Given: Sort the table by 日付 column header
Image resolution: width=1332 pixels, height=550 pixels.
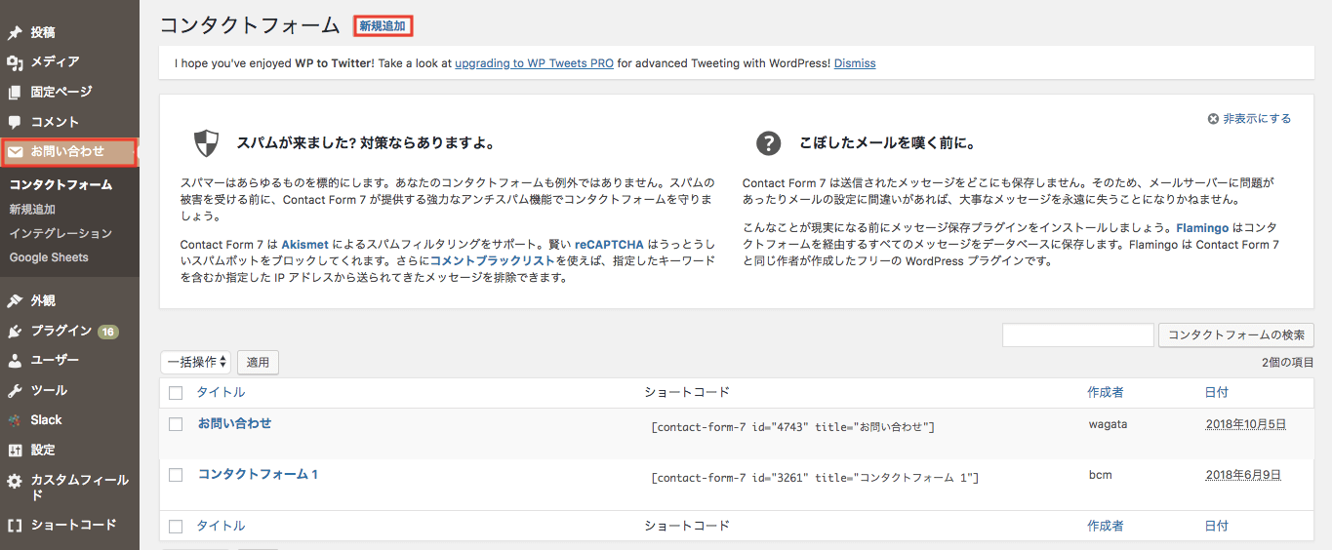Looking at the screenshot, I should pos(1216,392).
